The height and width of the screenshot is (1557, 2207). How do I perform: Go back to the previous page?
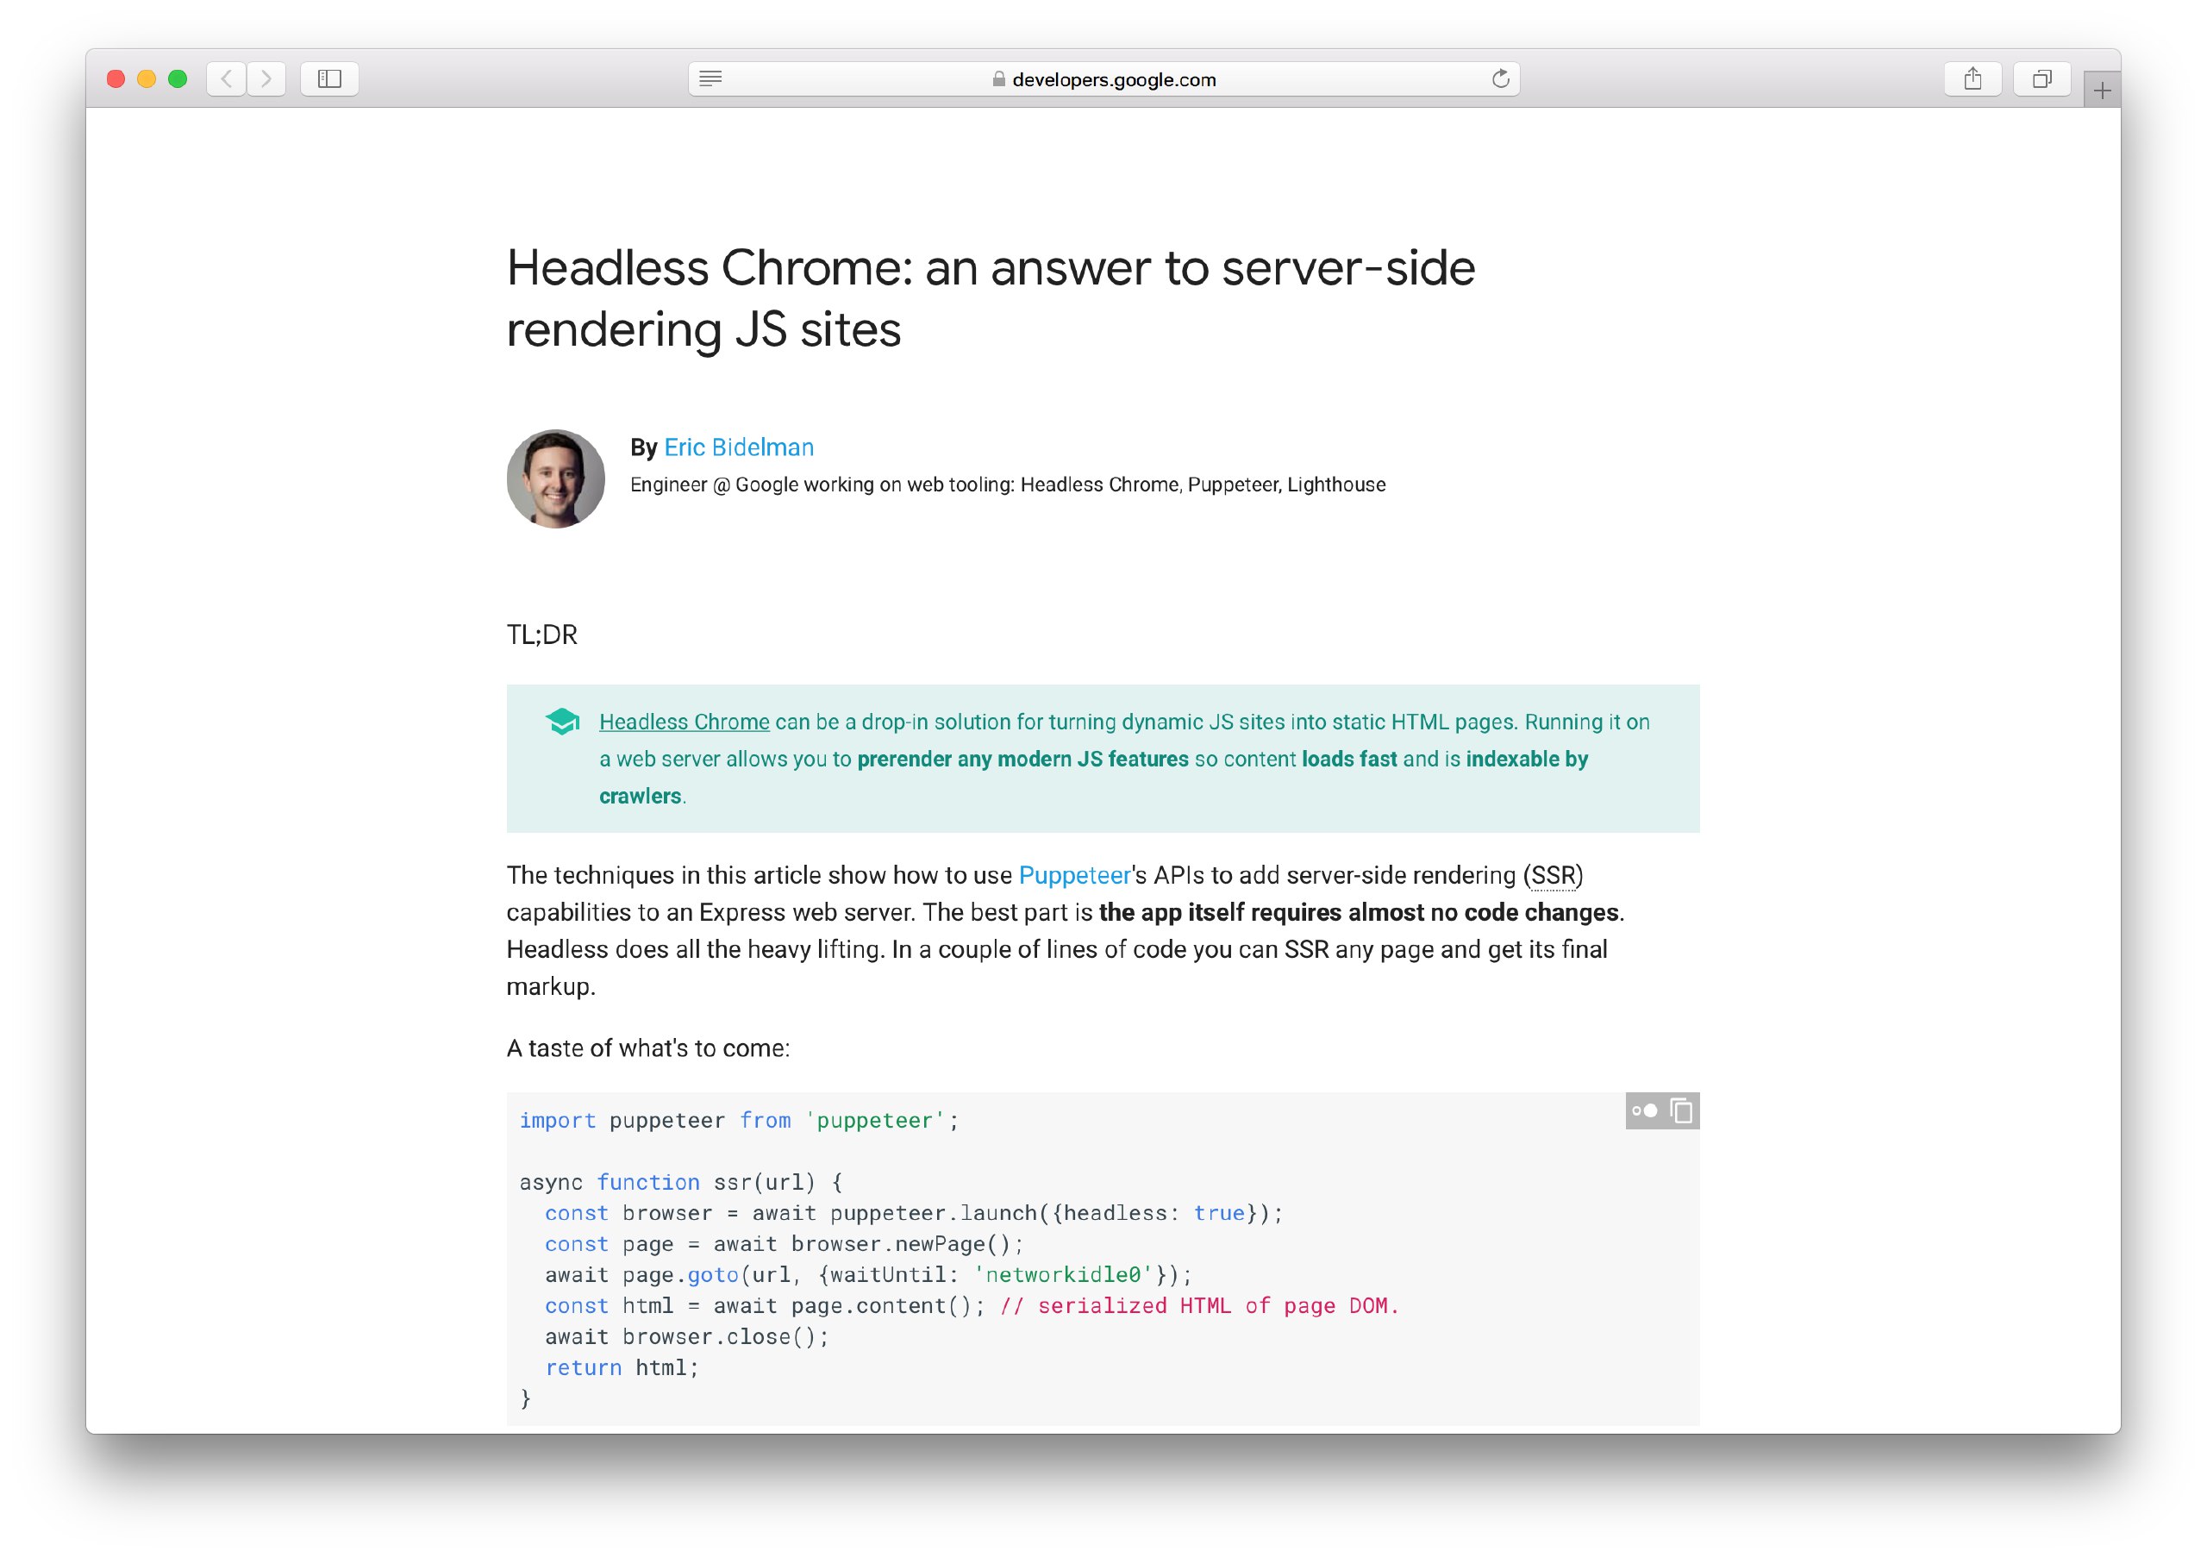tap(226, 78)
